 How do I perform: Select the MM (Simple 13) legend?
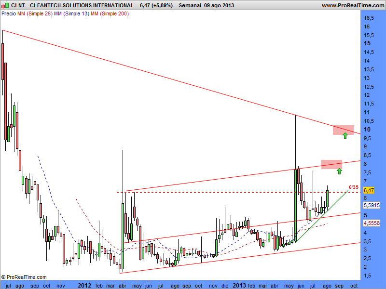pos(71,14)
